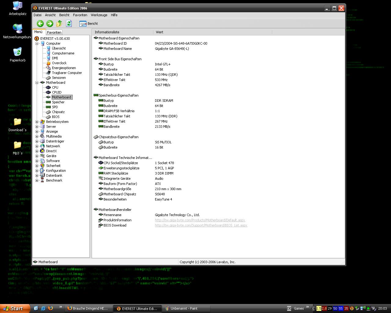Screen dimensions: 391x313
Task: Select EVEREST v3.00.630 root node
Action: pos(55,39)
